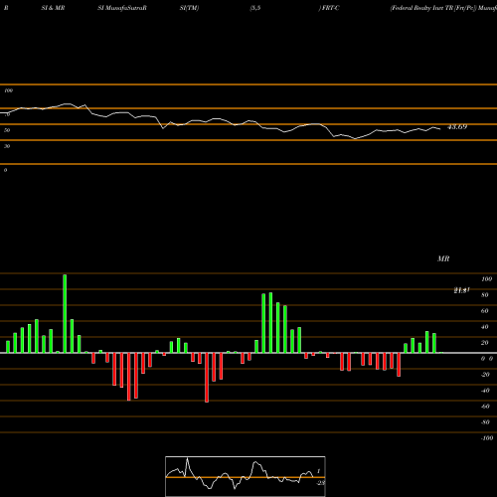Click the -20 label on MR axis
Screen dimensions: 497x497
pyautogui.click(x=485, y=375)
